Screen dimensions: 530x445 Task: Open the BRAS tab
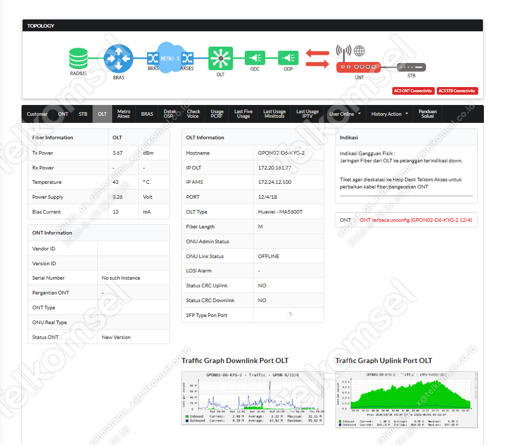147,114
